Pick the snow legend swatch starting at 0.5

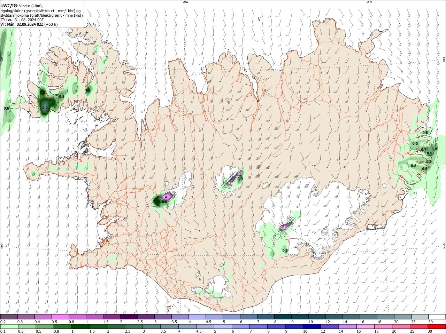[60, 317]
